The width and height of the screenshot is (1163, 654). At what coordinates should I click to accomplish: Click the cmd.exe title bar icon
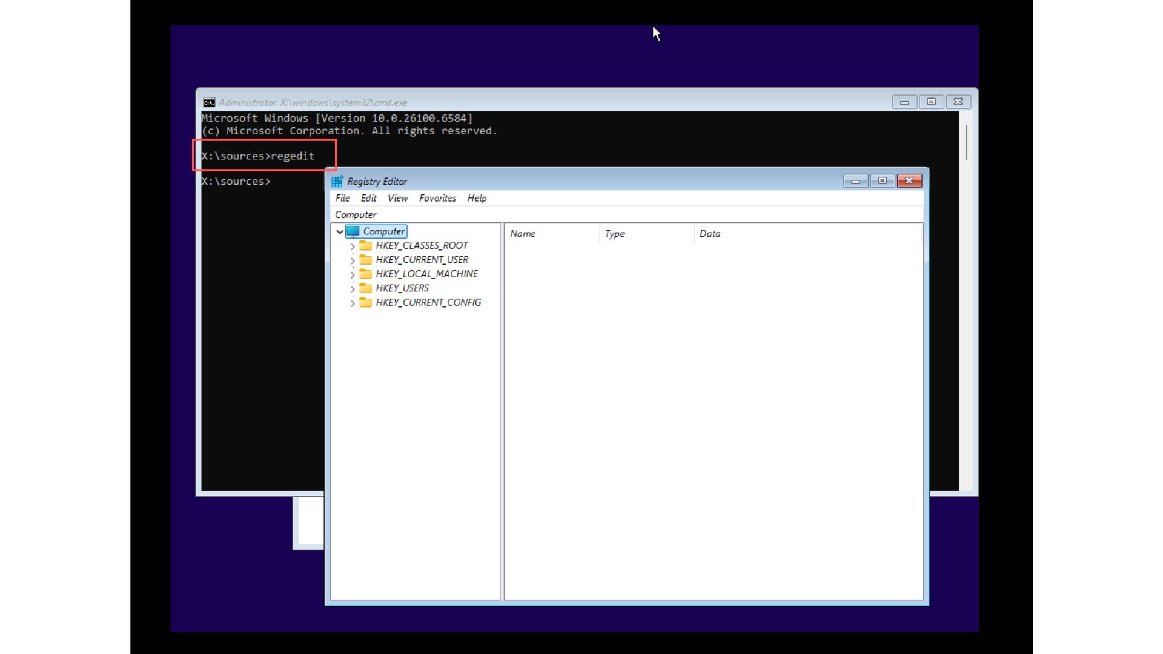click(x=208, y=102)
